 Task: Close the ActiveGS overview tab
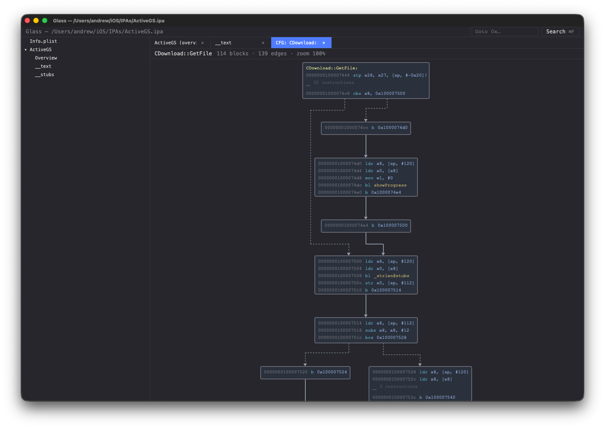[203, 43]
